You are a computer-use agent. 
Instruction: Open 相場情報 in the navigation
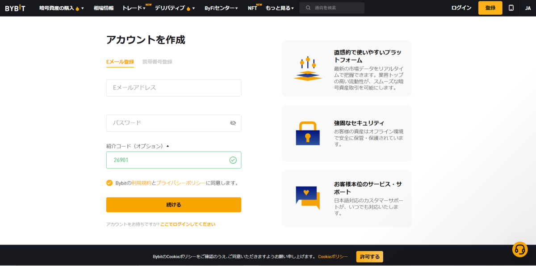[x=104, y=8]
